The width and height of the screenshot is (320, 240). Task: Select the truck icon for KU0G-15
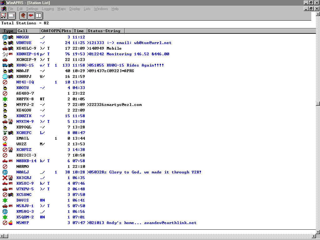click(5, 65)
